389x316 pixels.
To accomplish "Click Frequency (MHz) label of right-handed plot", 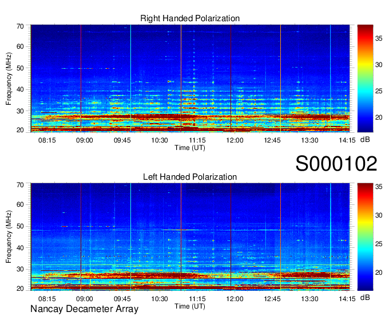I will 9,78.
